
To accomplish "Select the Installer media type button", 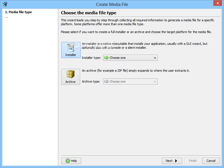I will pyautogui.click(x=71, y=50).
